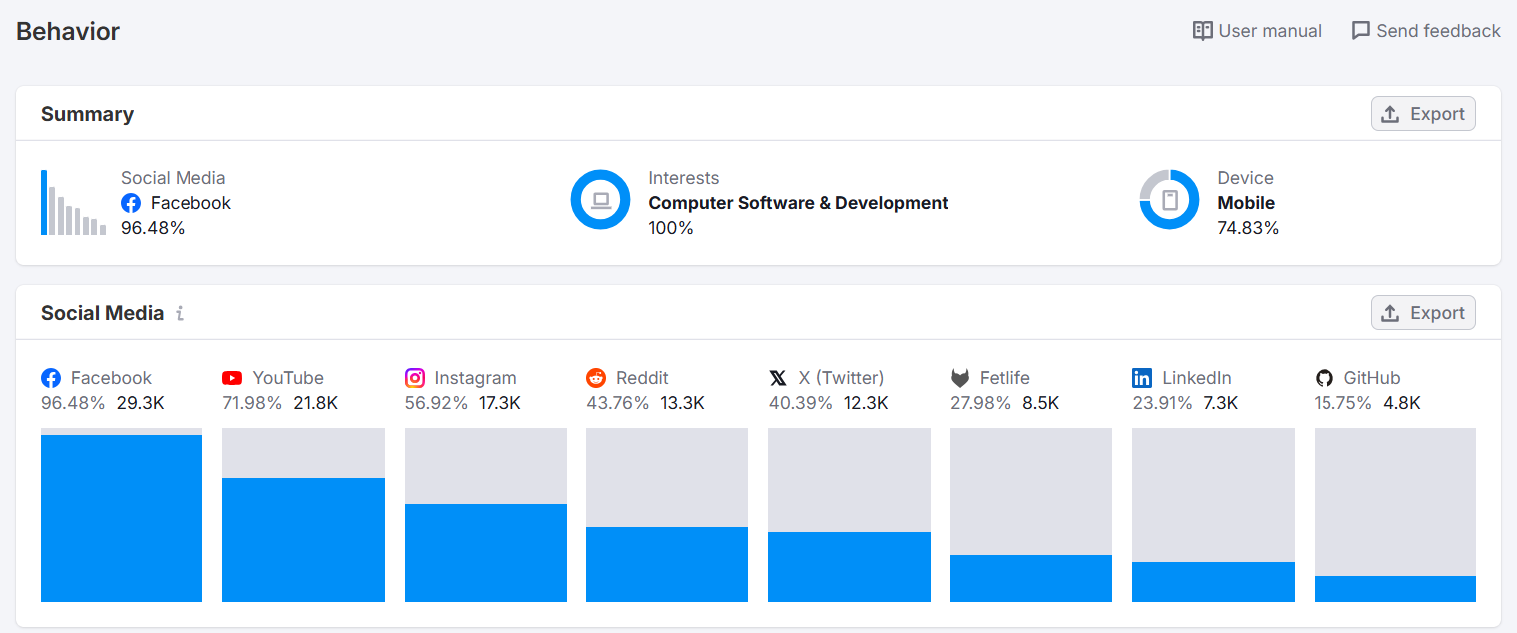Image resolution: width=1517 pixels, height=633 pixels.
Task: Click the Facebook blue bar in chart
Action: point(122,518)
